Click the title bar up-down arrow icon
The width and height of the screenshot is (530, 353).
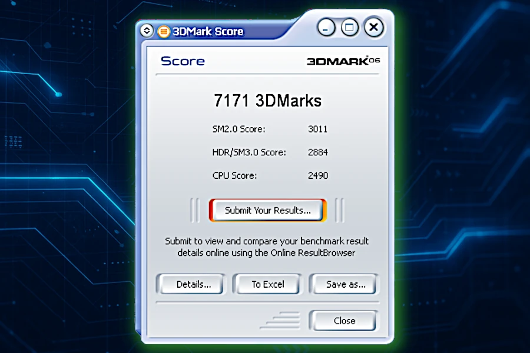tap(147, 31)
